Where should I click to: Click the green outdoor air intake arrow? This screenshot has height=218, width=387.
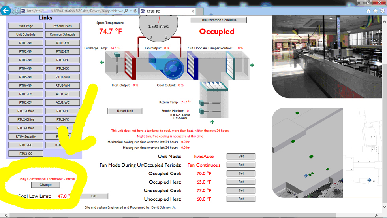(x=252, y=65)
